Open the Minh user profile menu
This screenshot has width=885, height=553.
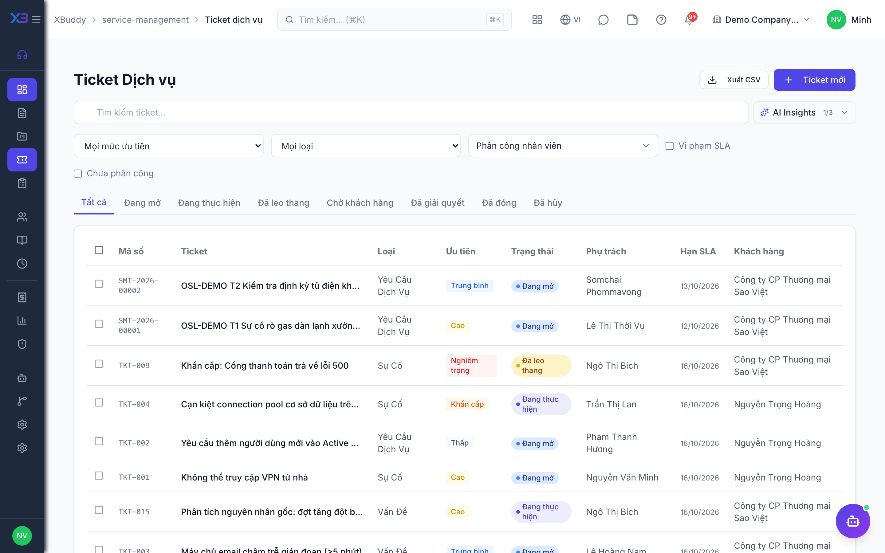point(848,19)
